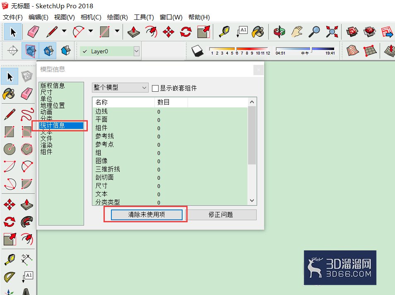This screenshot has height=295, width=395.
Task: Select the Freehand tool in left toolbar
Action: (27, 114)
